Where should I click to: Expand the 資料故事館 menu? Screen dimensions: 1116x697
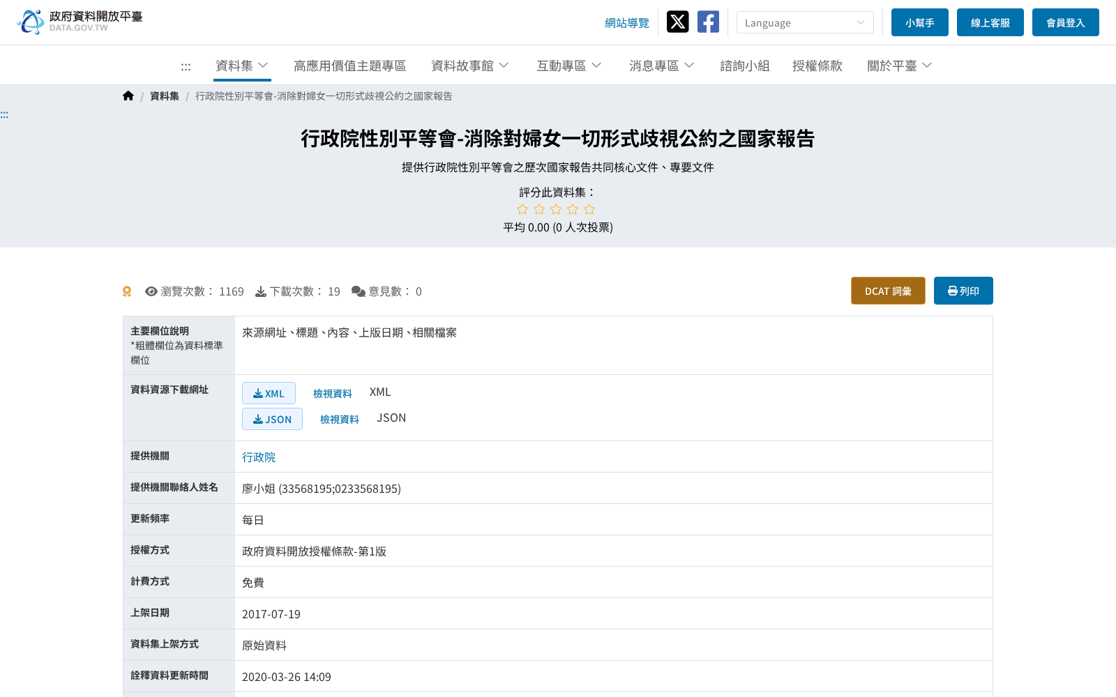(x=470, y=66)
